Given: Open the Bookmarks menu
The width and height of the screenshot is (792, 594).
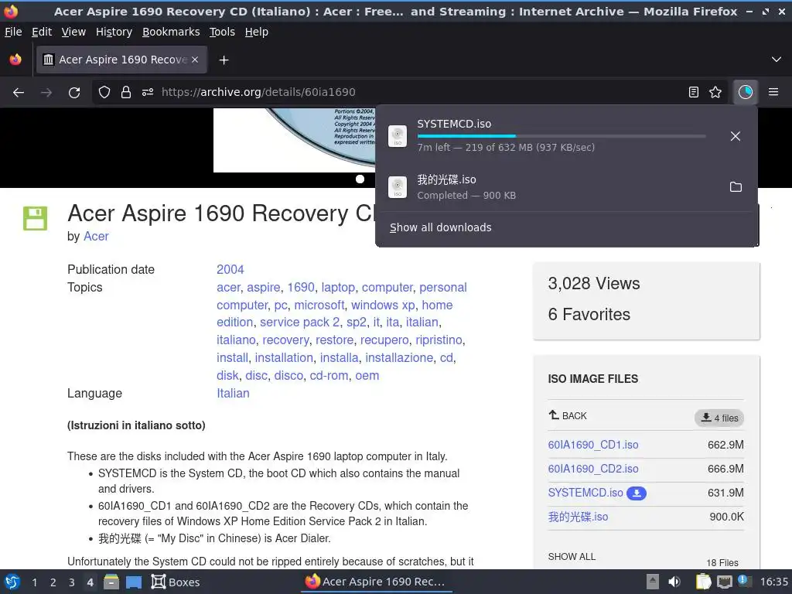Looking at the screenshot, I should tap(171, 32).
